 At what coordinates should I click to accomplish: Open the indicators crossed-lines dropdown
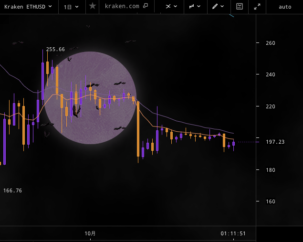point(171,6)
